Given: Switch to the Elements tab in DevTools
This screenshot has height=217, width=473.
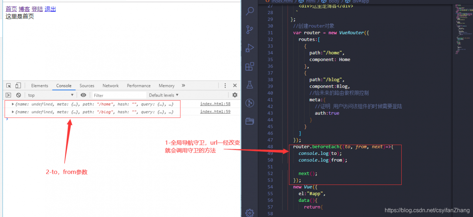Looking at the screenshot, I should click(40, 85).
